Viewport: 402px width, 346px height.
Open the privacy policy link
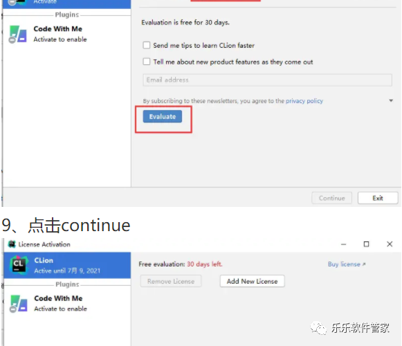304,101
